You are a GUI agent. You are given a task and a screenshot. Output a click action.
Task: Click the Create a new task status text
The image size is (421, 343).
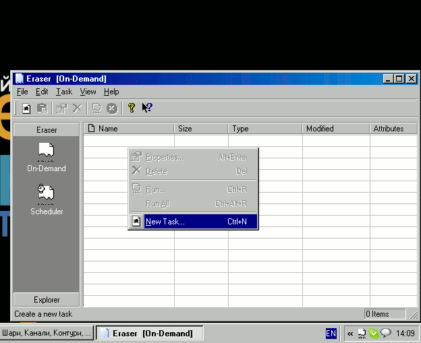click(x=43, y=314)
